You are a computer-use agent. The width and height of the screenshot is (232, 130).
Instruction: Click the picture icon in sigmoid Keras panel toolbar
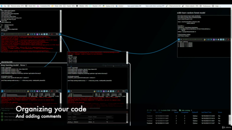tap(113, 91)
